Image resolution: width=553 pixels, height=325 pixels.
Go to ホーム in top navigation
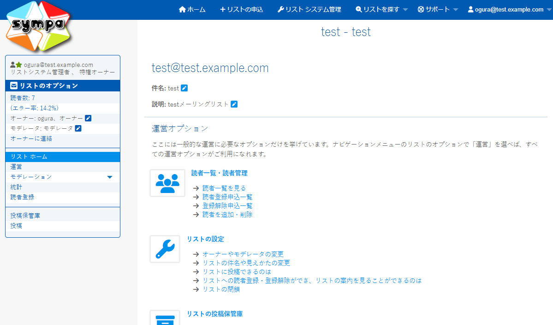click(x=192, y=9)
